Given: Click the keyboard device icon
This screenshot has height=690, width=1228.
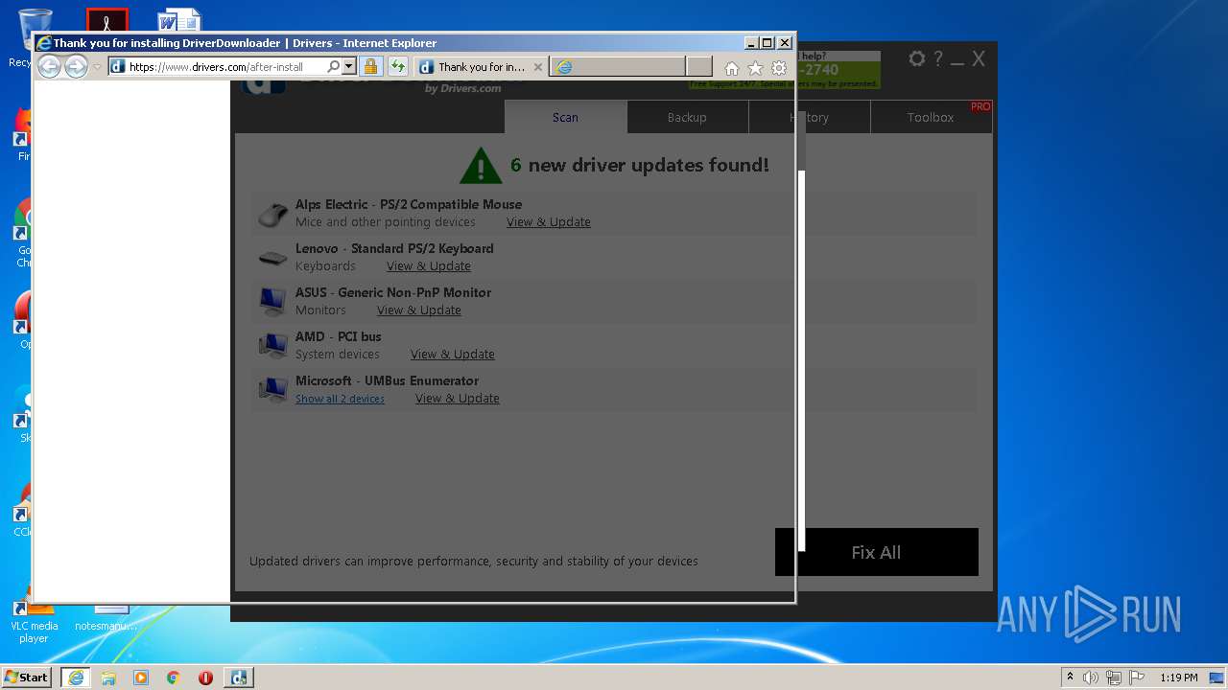Looking at the screenshot, I should coord(273,258).
